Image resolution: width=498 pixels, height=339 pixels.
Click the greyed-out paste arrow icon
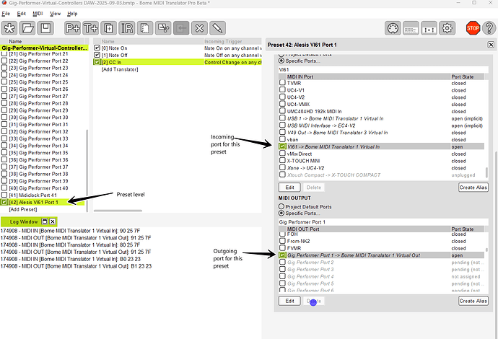click(x=181, y=28)
